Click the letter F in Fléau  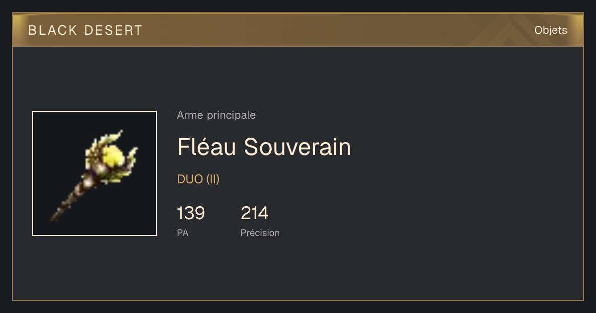point(183,147)
